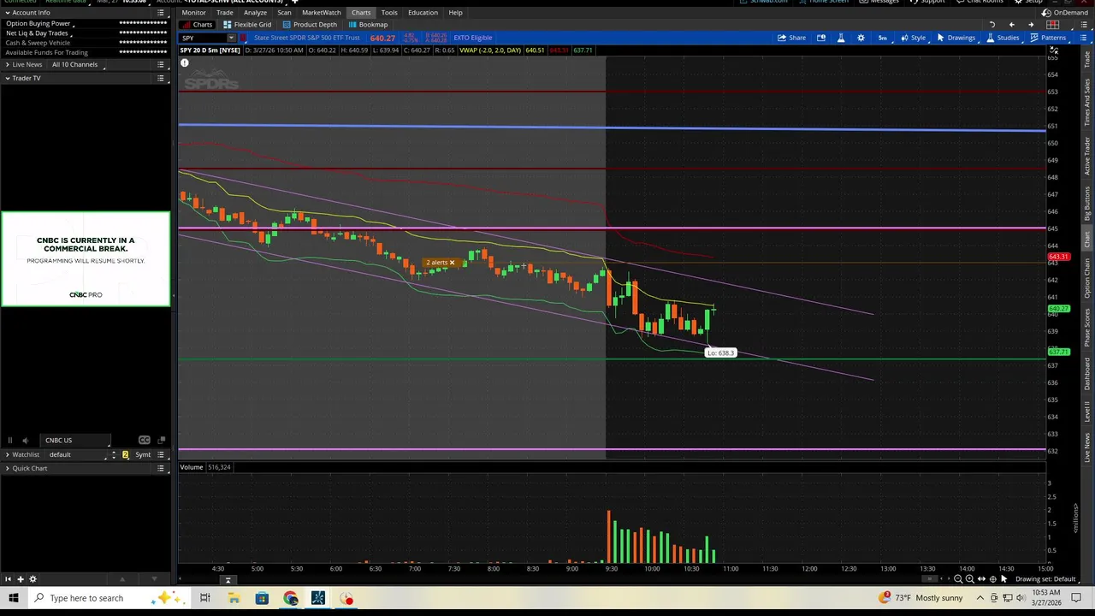Expand the Quick Chart gadget
Viewport: 1095px width, 616px height.
point(7,468)
